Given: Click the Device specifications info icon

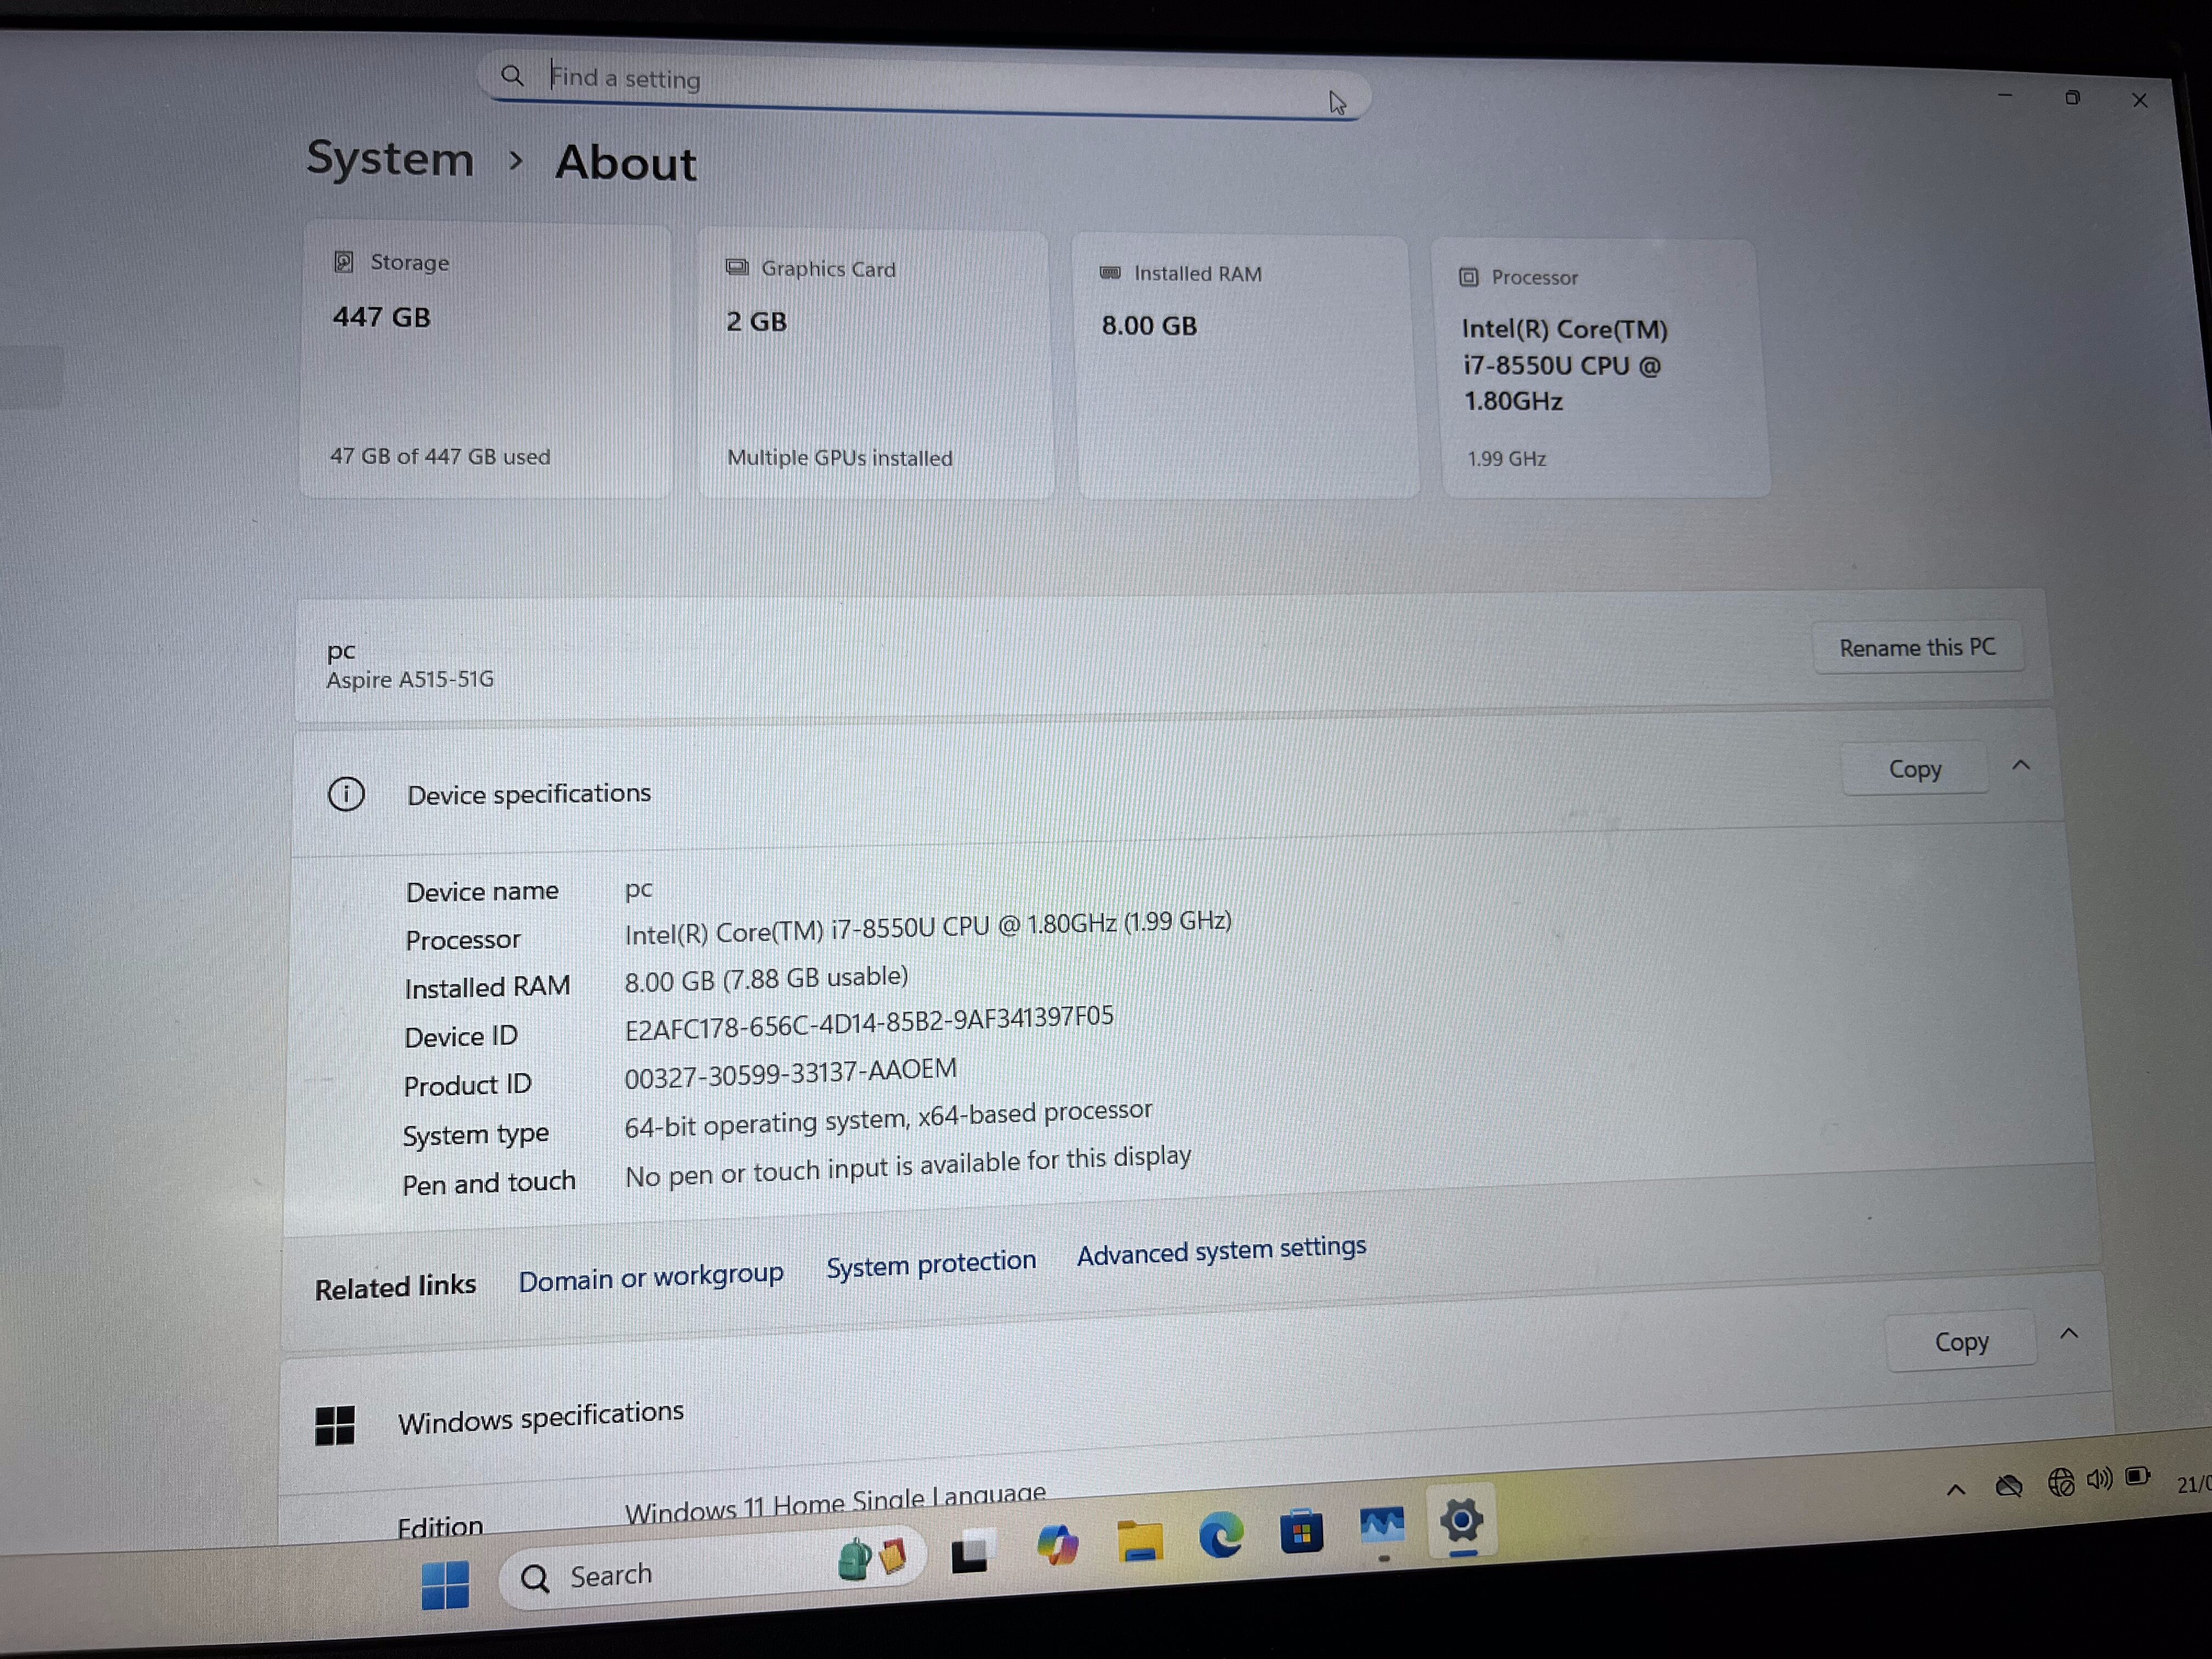Looking at the screenshot, I should 346,794.
